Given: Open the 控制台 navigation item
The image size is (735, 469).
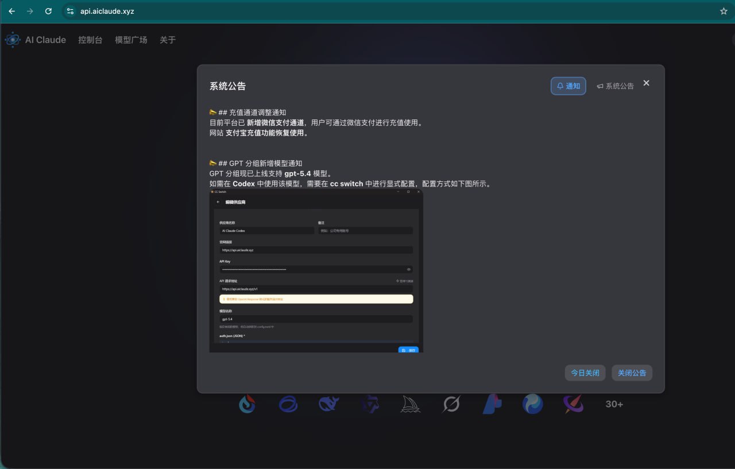Looking at the screenshot, I should [90, 40].
